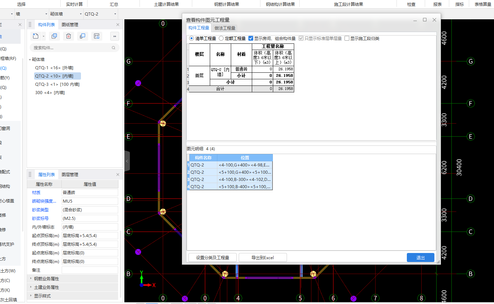
Task: Close the 查看构件图元工程量 dialog
Action: pyautogui.click(x=434, y=20)
